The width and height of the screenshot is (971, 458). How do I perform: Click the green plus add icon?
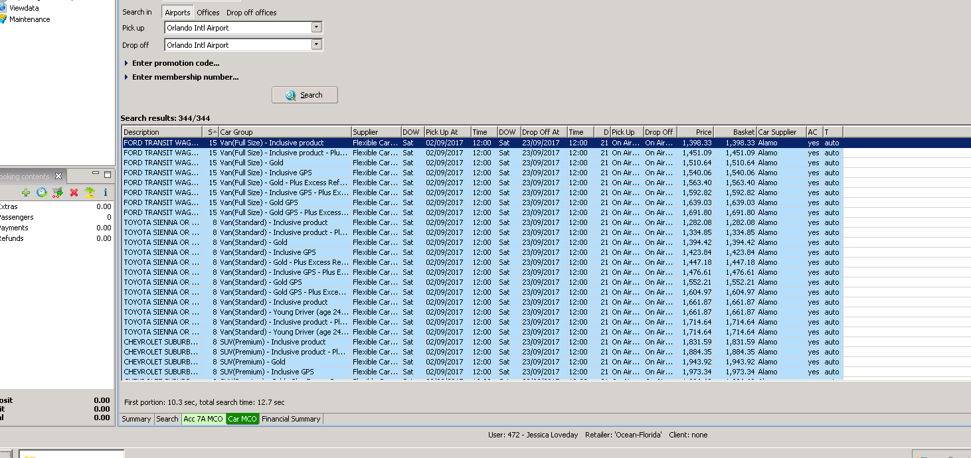[x=26, y=192]
